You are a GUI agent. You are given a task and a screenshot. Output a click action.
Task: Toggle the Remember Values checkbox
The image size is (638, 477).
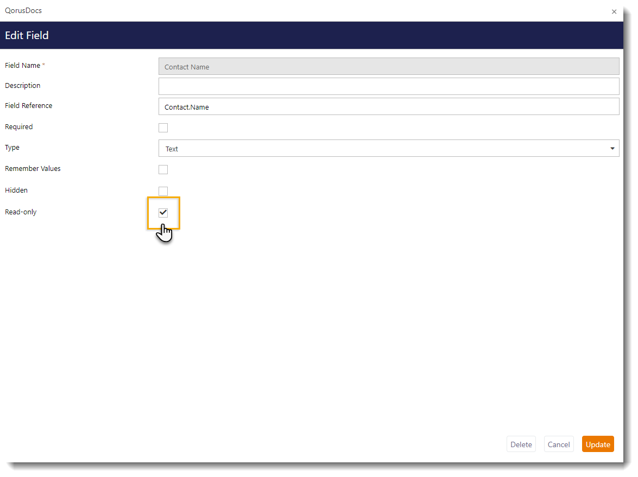point(163,169)
